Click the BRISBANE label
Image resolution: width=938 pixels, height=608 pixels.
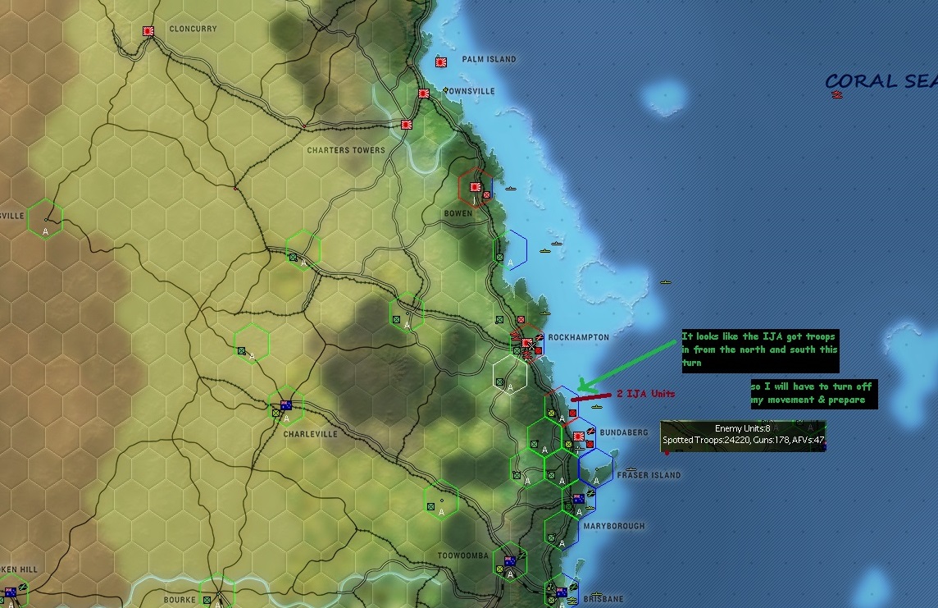pyautogui.click(x=603, y=599)
